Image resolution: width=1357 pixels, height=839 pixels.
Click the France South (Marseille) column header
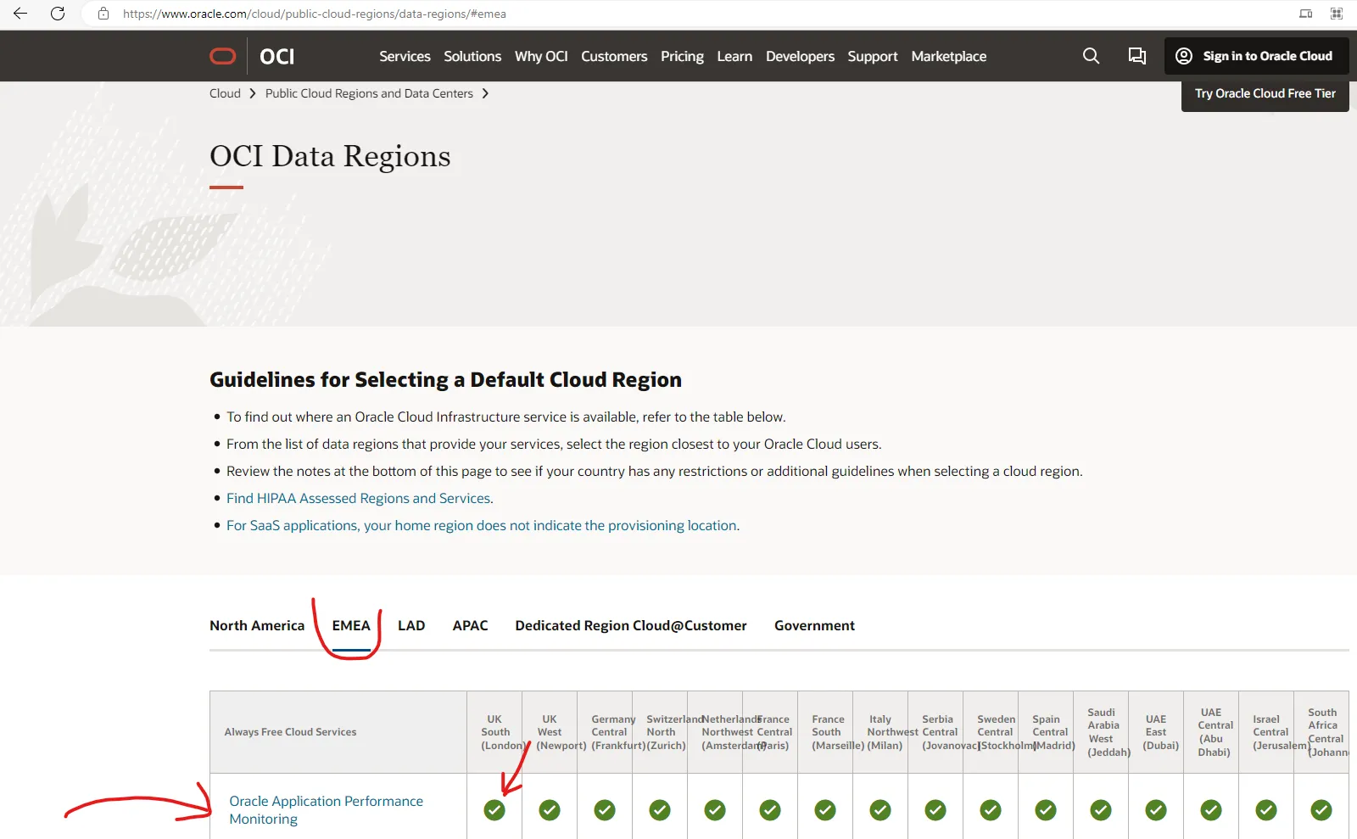825,732
